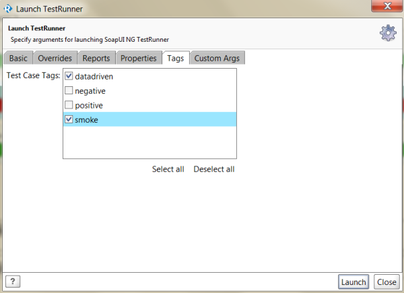Switch to the Basic tab

coord(18,58)
